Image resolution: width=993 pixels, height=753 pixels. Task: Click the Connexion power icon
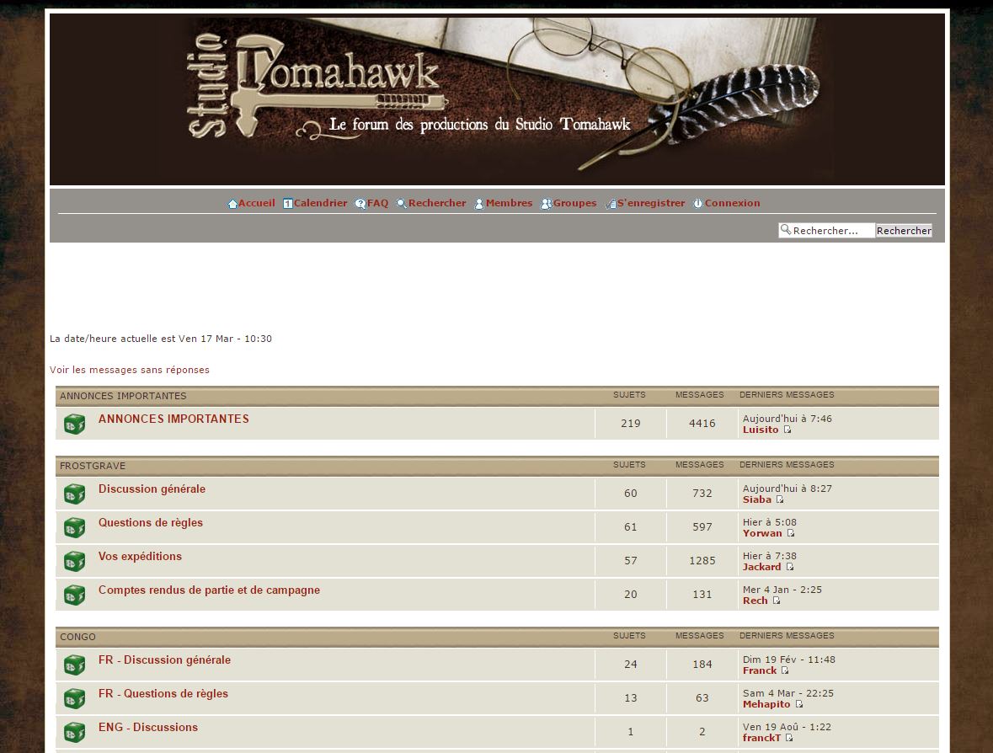[698, 203]
